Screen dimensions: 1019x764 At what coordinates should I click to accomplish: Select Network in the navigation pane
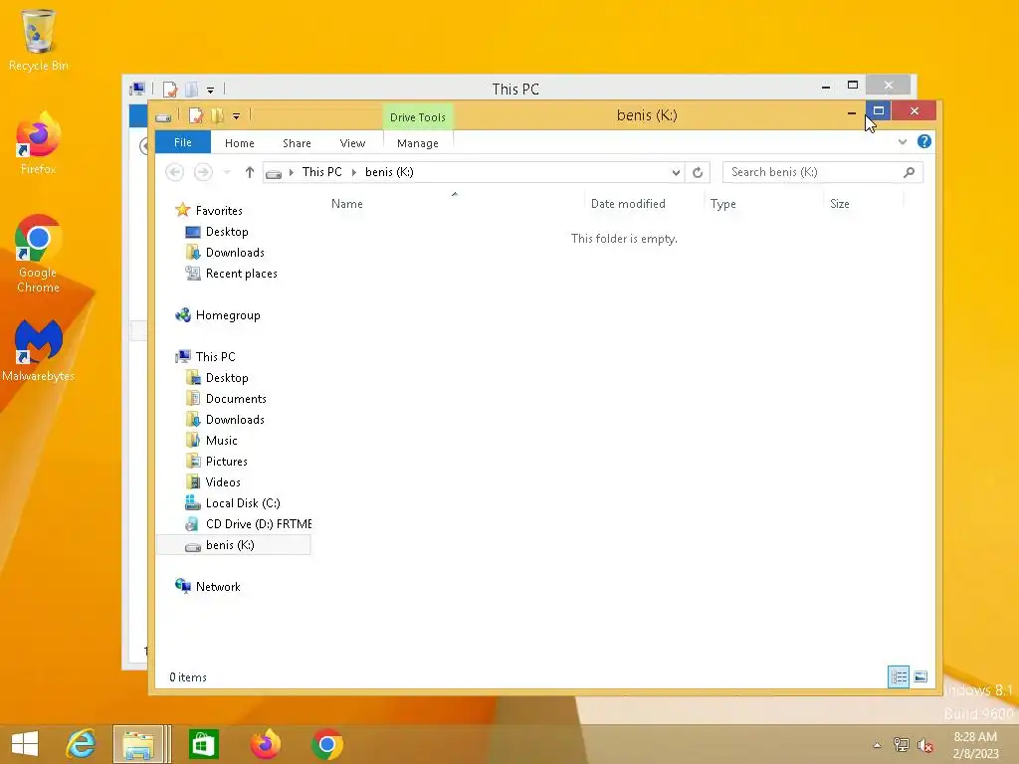(218, 587)
